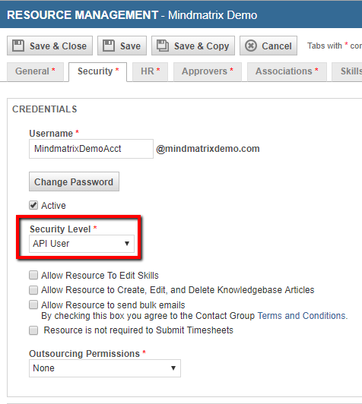Switch to the General tab
This screenshot has width=362, height=404.
(35, 71)
